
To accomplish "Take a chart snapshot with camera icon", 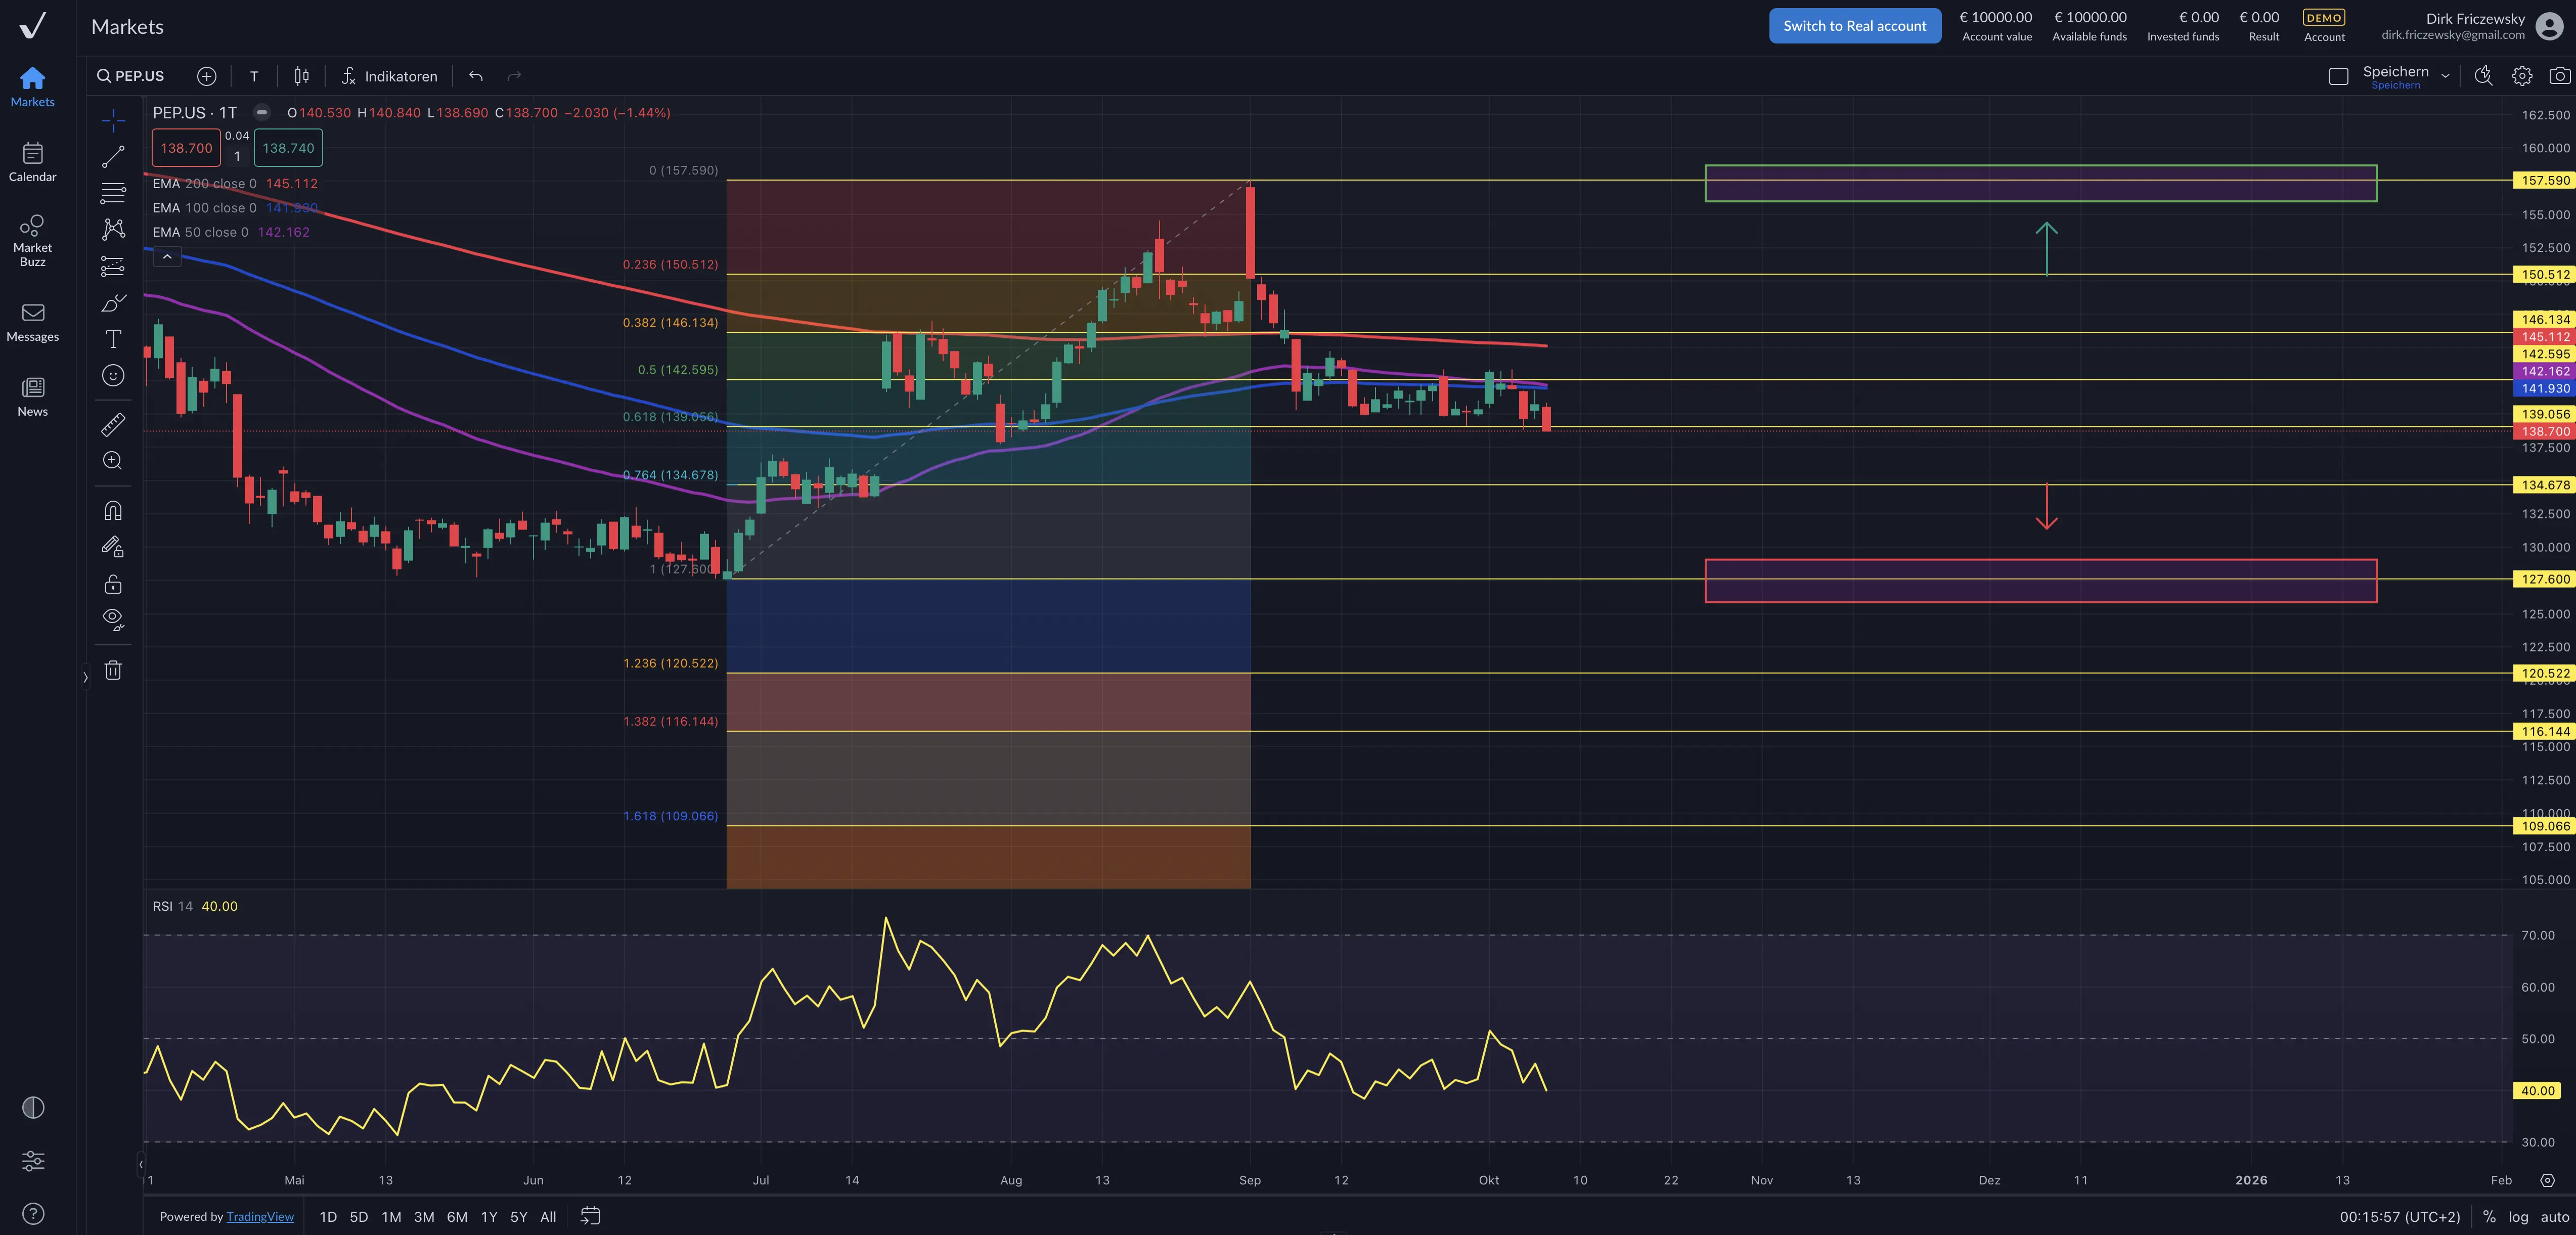I will 2559,76.
